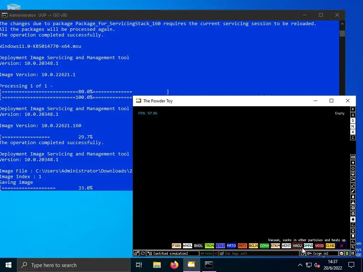Select the VOID element
This screenshot has width=363, height=272.
point(319,246)
